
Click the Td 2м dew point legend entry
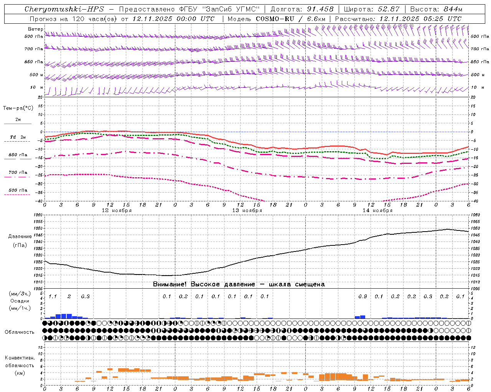[x=18, y=137]
